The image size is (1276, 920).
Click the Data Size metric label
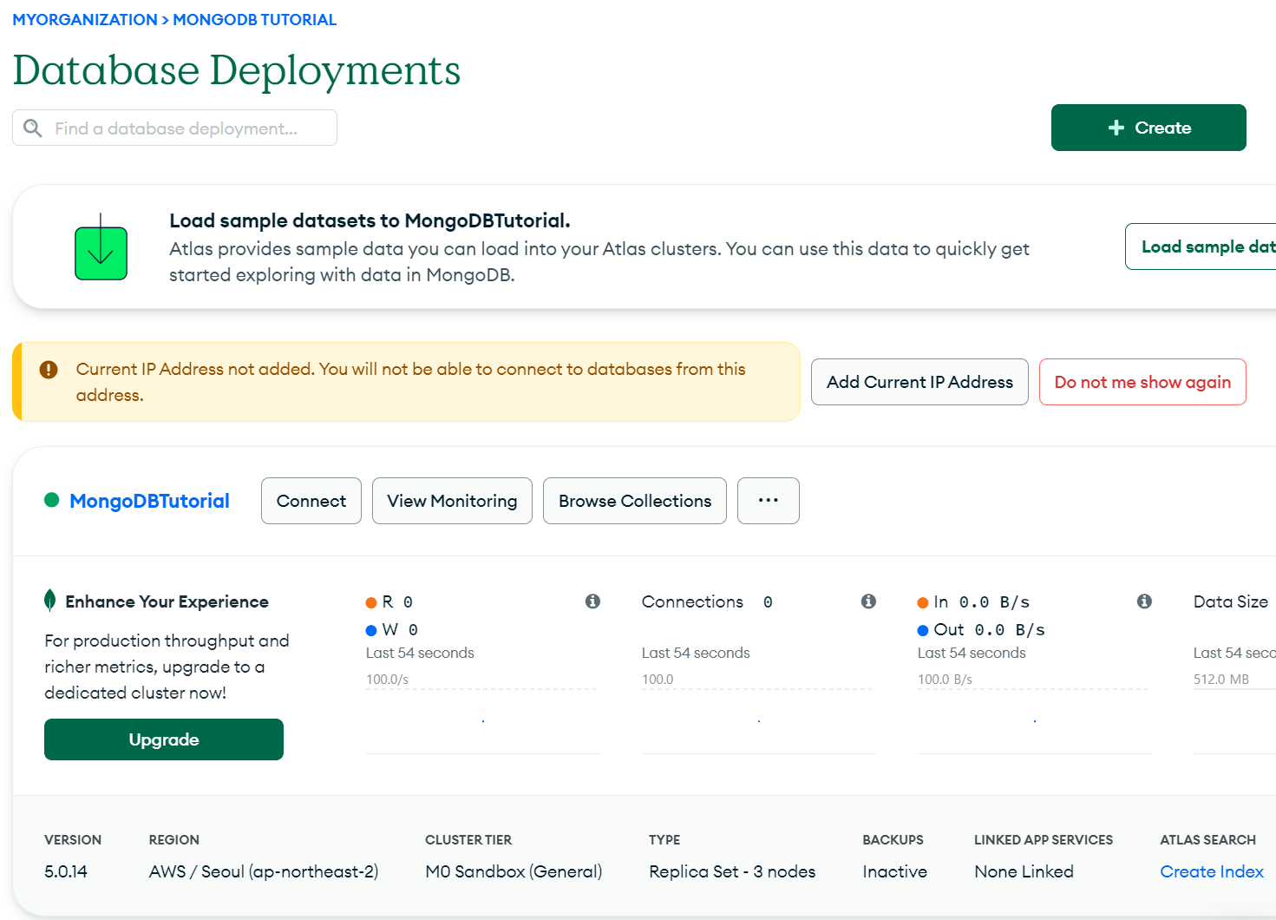coord(1231,601)
